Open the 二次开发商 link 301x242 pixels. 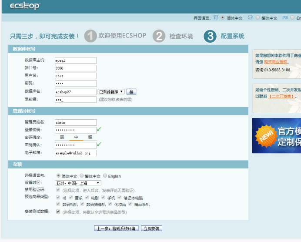pyautogui.click(x=281, y=96)
